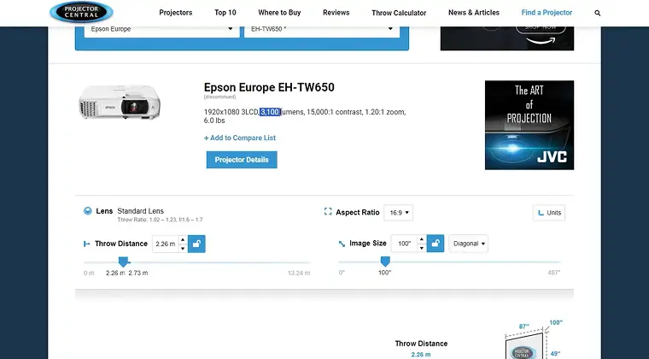649x359 pixels.
Task: Click Add to Compare List link
Action: click(240, 138)
